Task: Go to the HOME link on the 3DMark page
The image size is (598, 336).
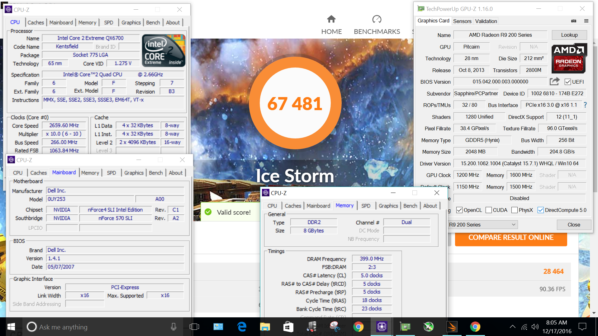Action: coord(331,31)
